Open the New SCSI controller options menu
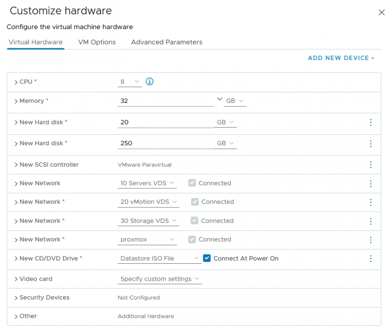This screenshot has width=387, height=330. [x=371, y=164]
